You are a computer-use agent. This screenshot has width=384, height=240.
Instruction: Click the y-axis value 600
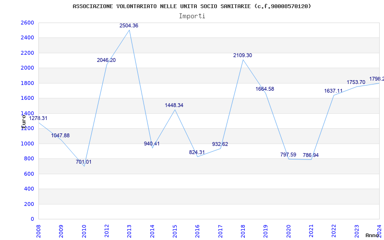tap(29, 174)
